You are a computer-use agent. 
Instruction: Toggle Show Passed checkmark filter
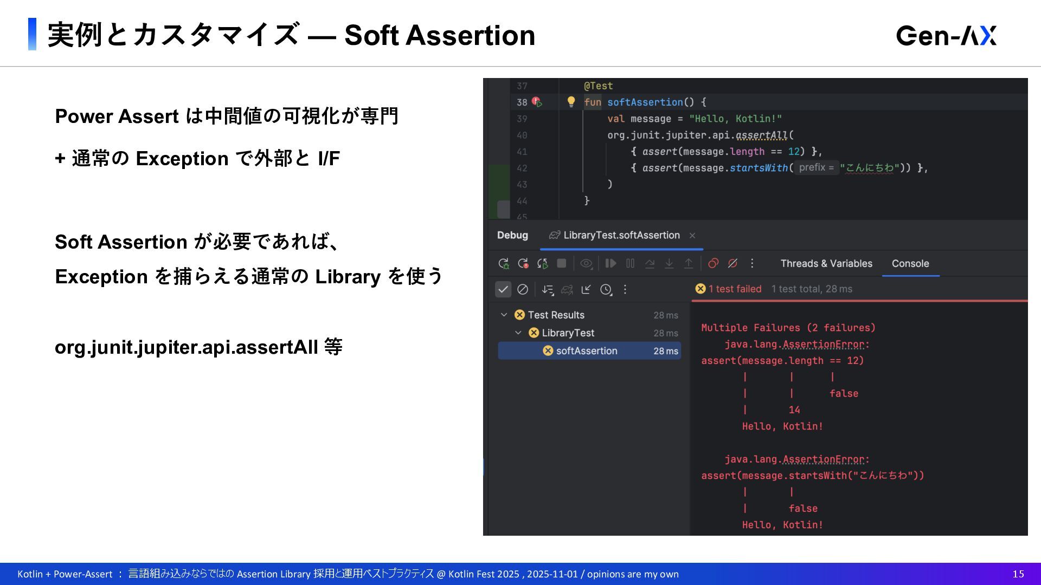503,290
